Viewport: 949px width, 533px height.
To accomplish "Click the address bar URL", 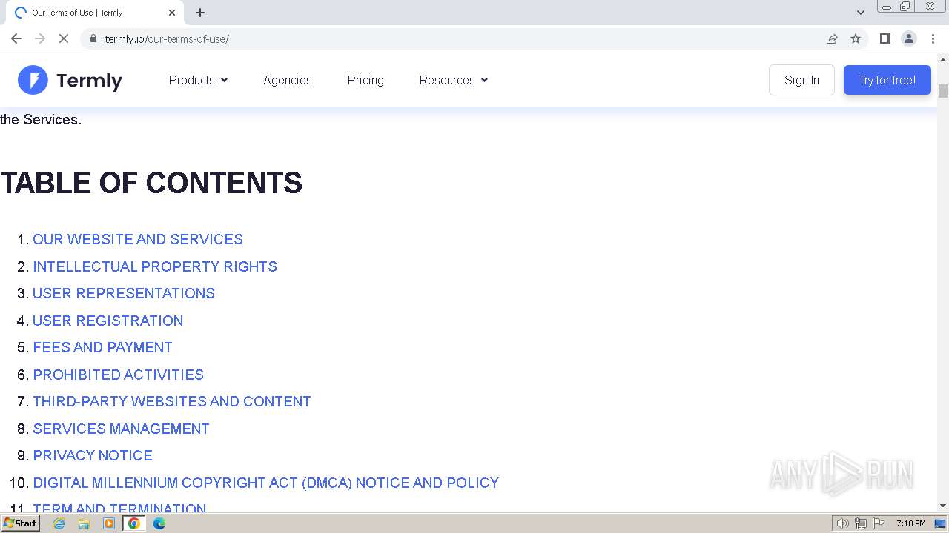I will [x=167, y=38].
